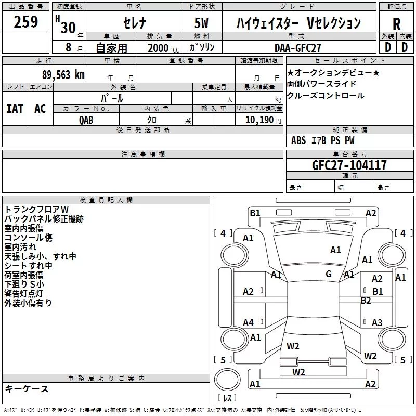Select the リサイクル預託金 header

click(x=259, y=108)
